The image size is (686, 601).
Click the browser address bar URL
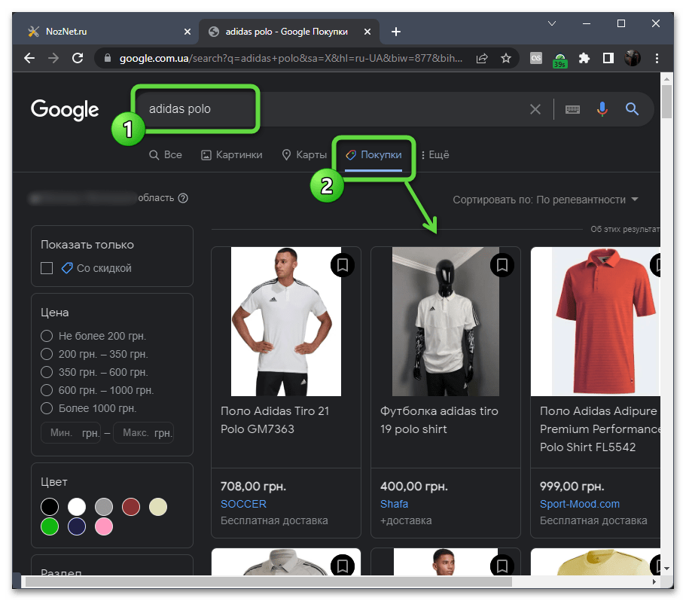(x=291, y=58)
